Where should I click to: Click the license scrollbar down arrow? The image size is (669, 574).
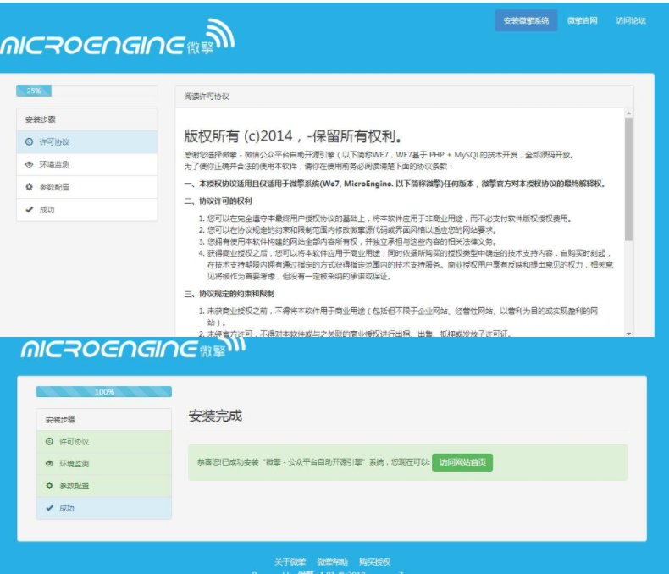click(628, 334)
